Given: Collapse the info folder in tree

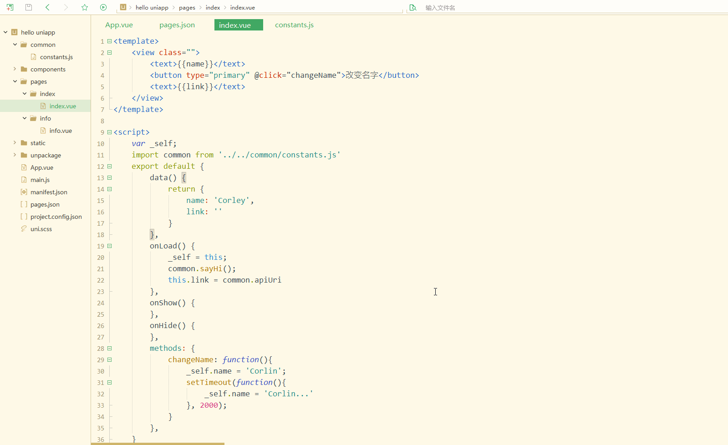Looking at the screenshot, I should (25, 118).
